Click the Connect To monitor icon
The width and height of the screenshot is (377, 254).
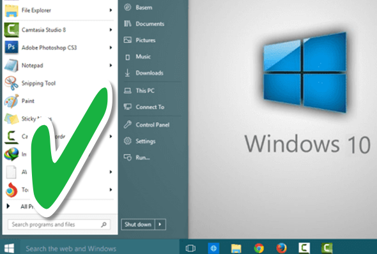point(127,107)
